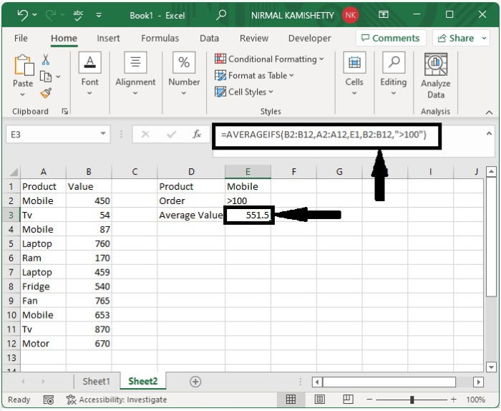501x411 pixels.
Task: Switch to Page Layout view icon
Action: tap(319, 399)
